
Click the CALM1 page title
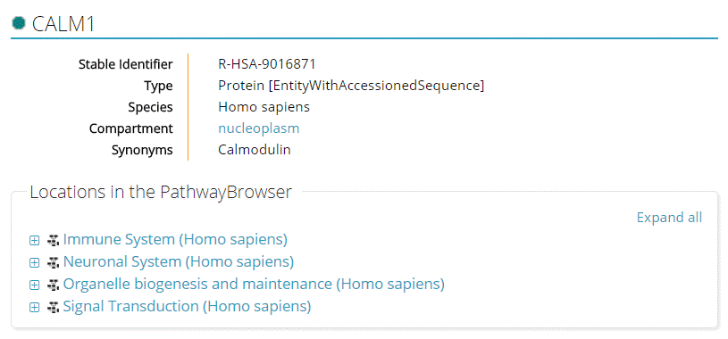[x=63, y=24]
